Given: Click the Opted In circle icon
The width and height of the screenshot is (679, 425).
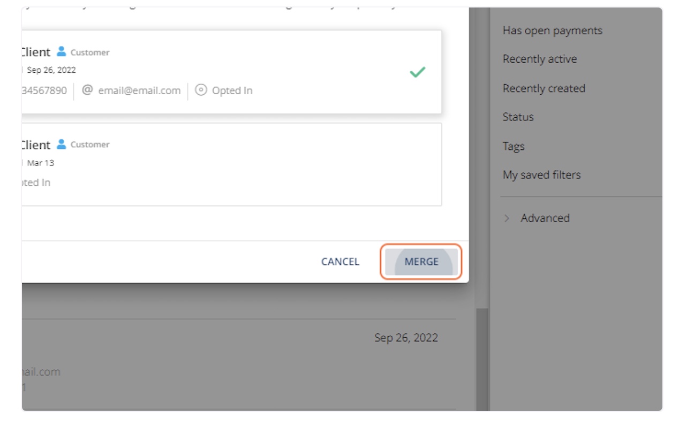Looking at the screenshot, I should click(x=201, y=90).
